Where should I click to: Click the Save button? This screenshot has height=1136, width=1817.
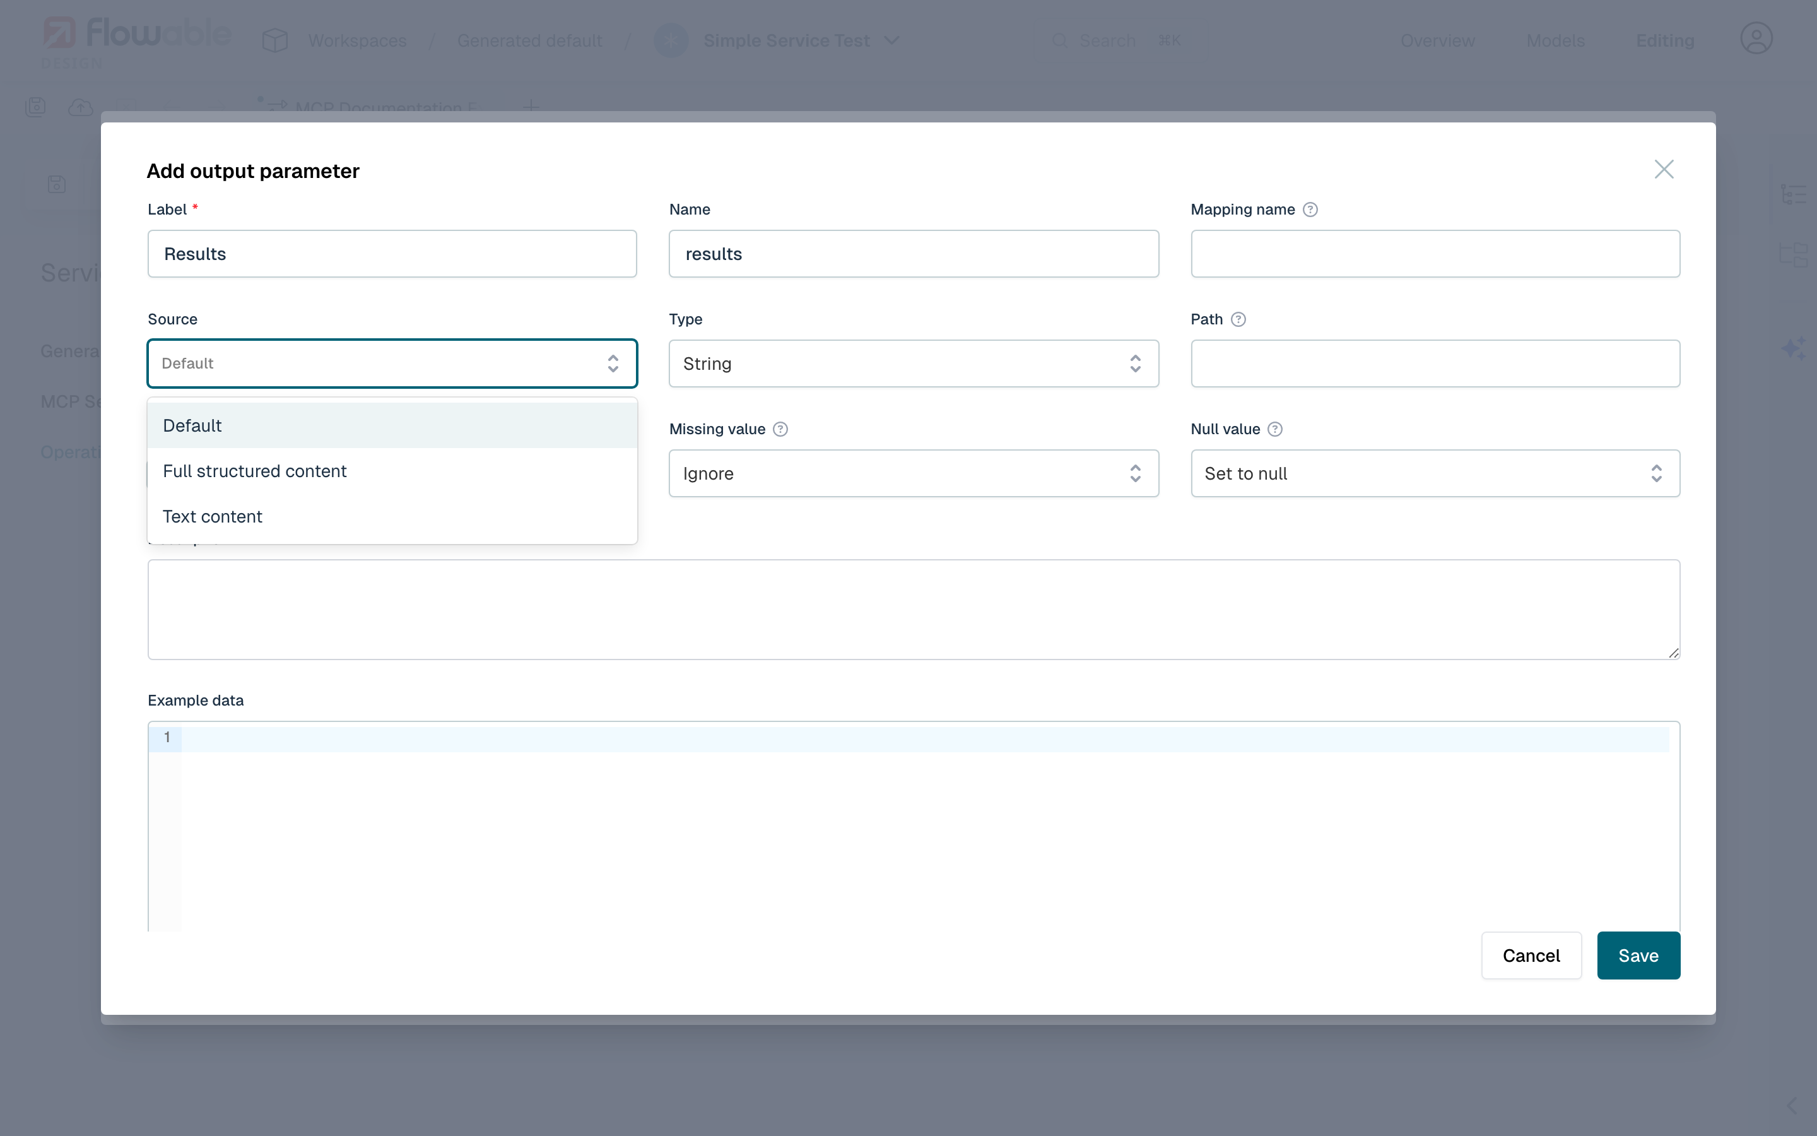point(1638,956)
